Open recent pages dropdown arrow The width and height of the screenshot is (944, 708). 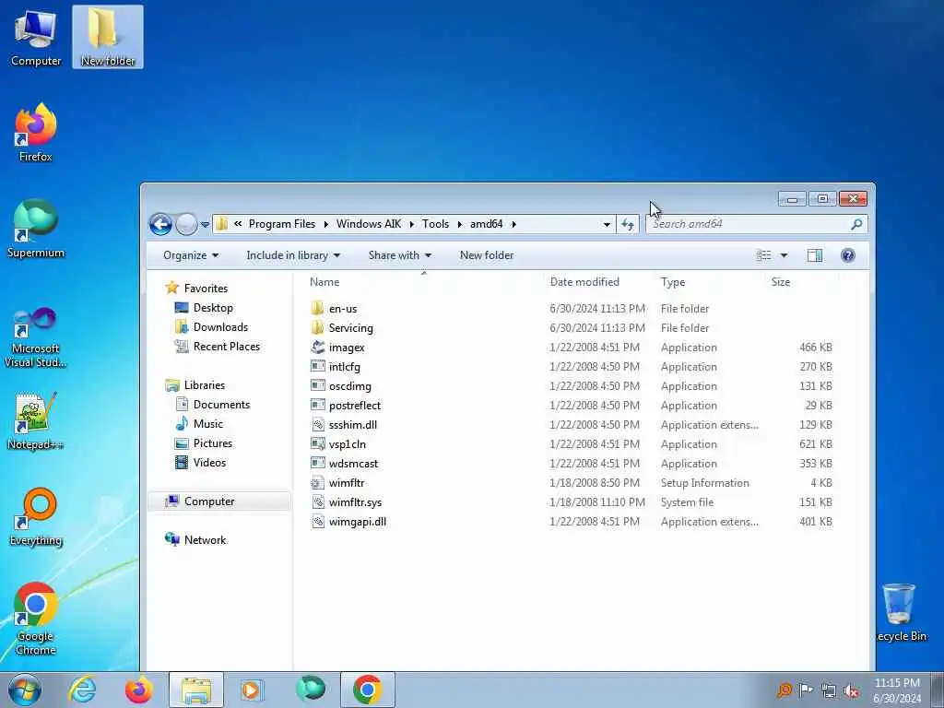[205, 225]
